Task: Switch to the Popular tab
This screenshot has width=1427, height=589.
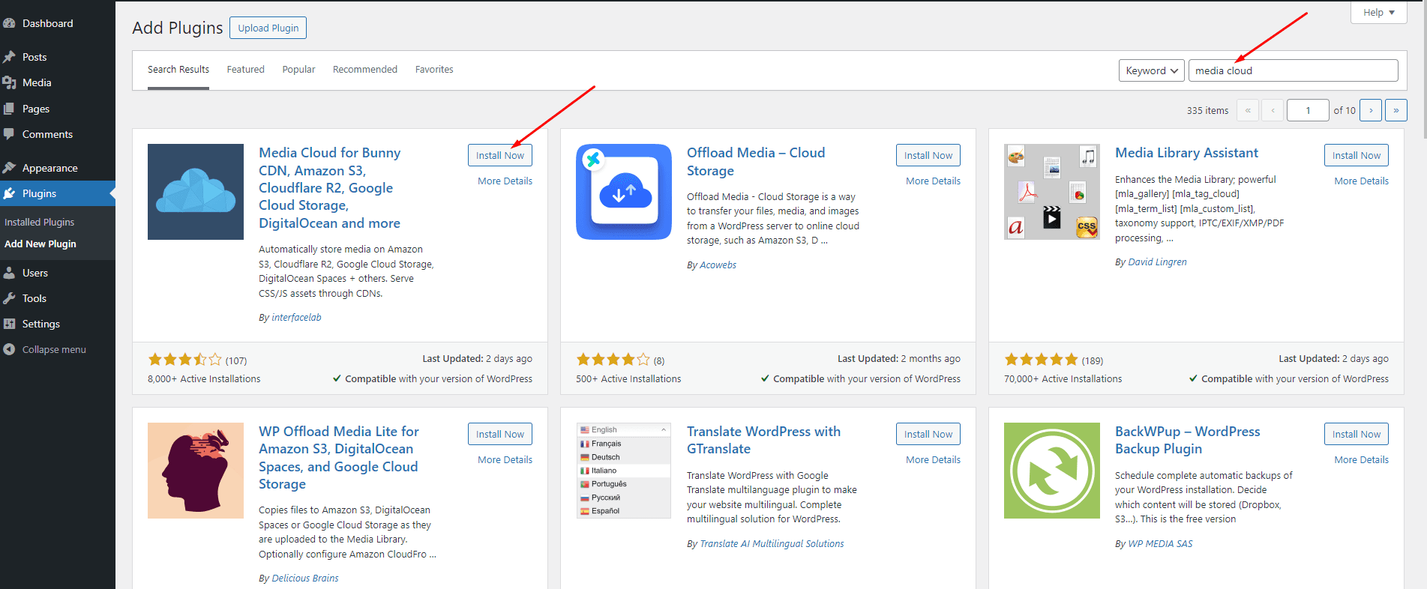Action: pos(298,70)
